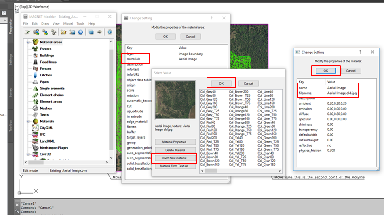Click the Aerial Image texture preview thumbnail

pyautogui.click(x=175, y=100)
